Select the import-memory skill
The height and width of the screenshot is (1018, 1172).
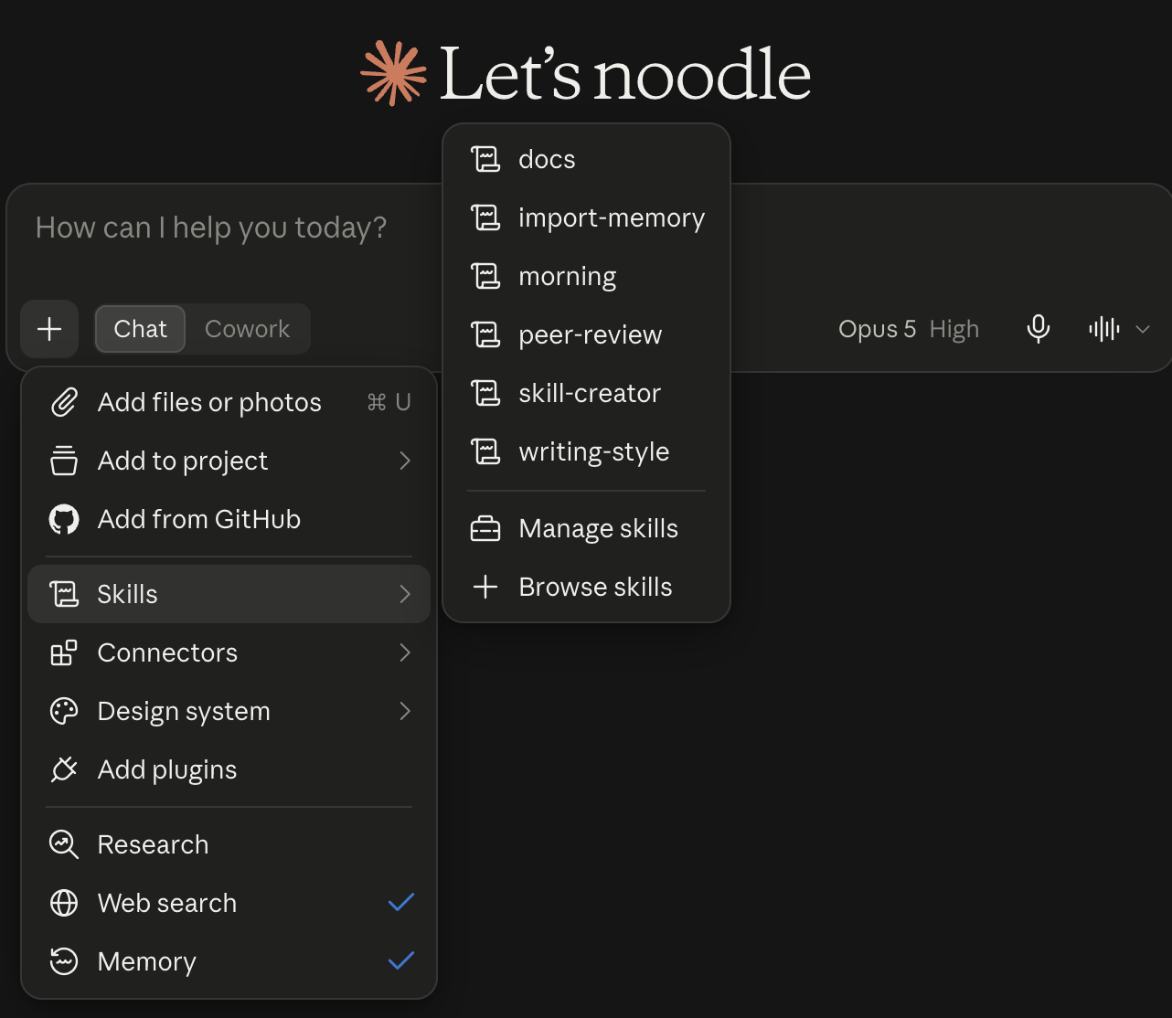pos(586,217)
